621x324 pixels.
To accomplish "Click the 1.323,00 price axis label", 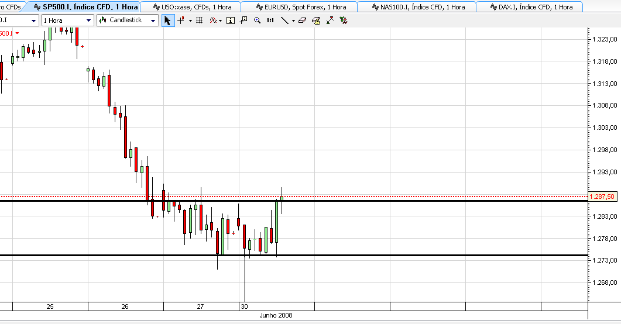I will coord(605,39).
